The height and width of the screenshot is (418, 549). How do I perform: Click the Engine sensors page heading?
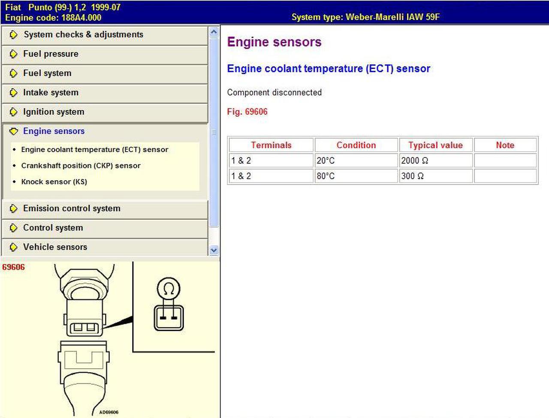(274, 42)
